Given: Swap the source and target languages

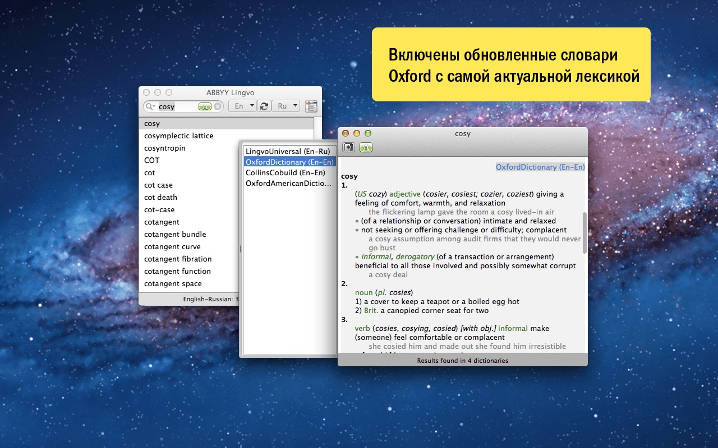Looking at the screenshot, I should (x=264, y=106).
